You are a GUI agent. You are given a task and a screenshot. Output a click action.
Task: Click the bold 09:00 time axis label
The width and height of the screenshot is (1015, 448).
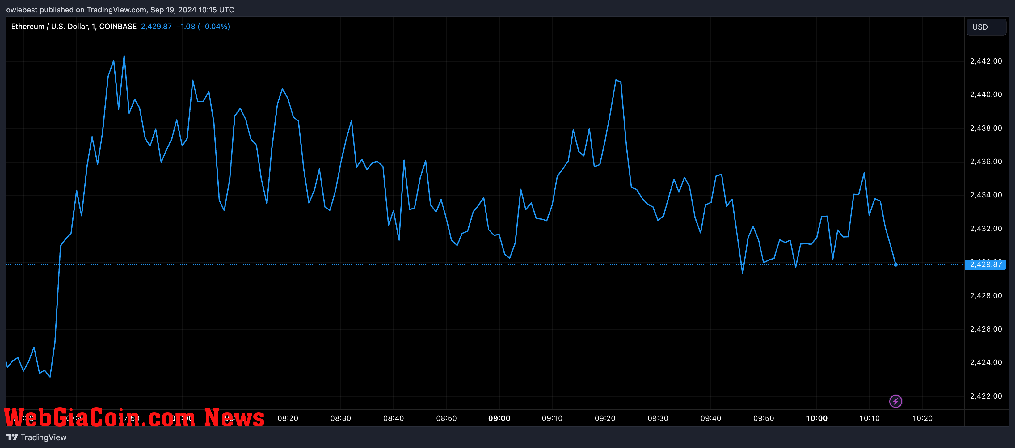pyautogui.click(x=499, y=418)
